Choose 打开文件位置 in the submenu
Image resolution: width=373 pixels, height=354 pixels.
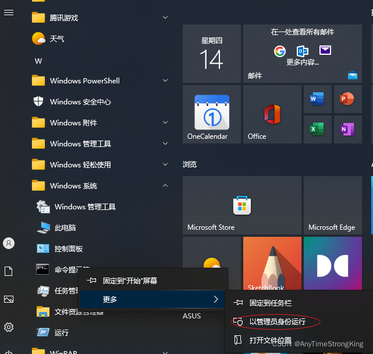pyautogui.click(x=299, y=340)
